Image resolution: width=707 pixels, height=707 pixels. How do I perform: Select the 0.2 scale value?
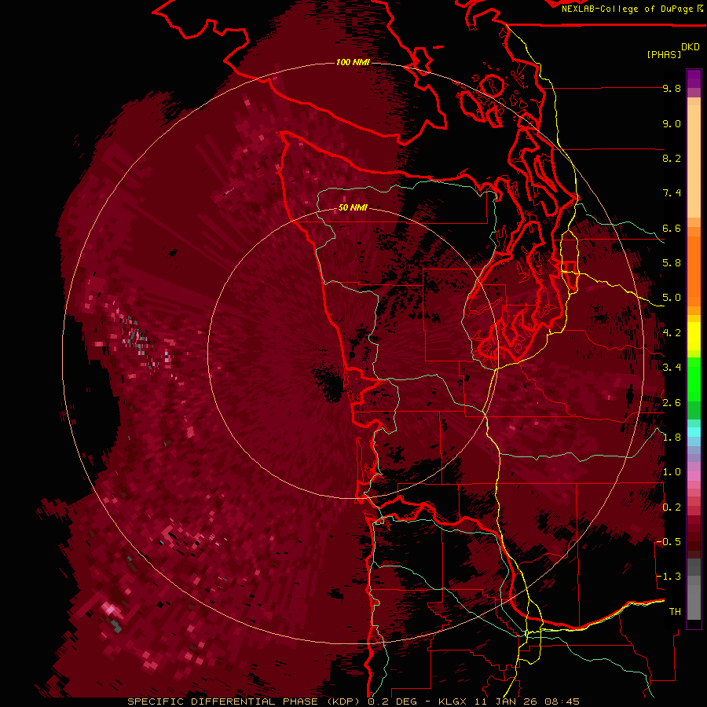672,507
